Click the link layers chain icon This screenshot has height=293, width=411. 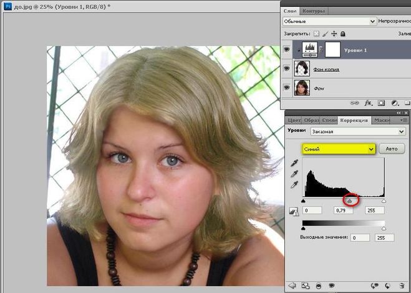pyautogui.click(x=354, y=103)
